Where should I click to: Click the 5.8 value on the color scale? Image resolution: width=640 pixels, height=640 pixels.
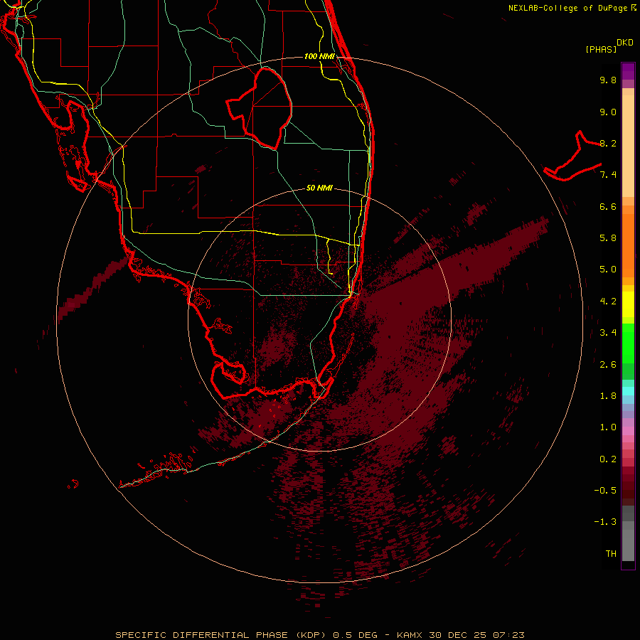[x=608, y=238]
